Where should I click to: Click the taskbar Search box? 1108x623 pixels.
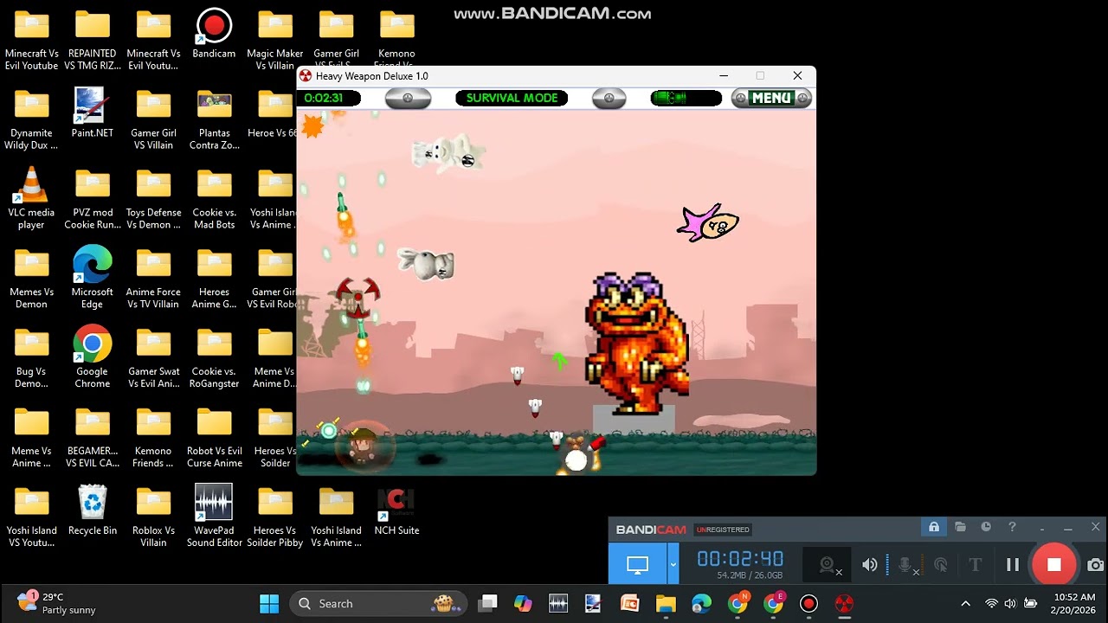coord(378,603)
